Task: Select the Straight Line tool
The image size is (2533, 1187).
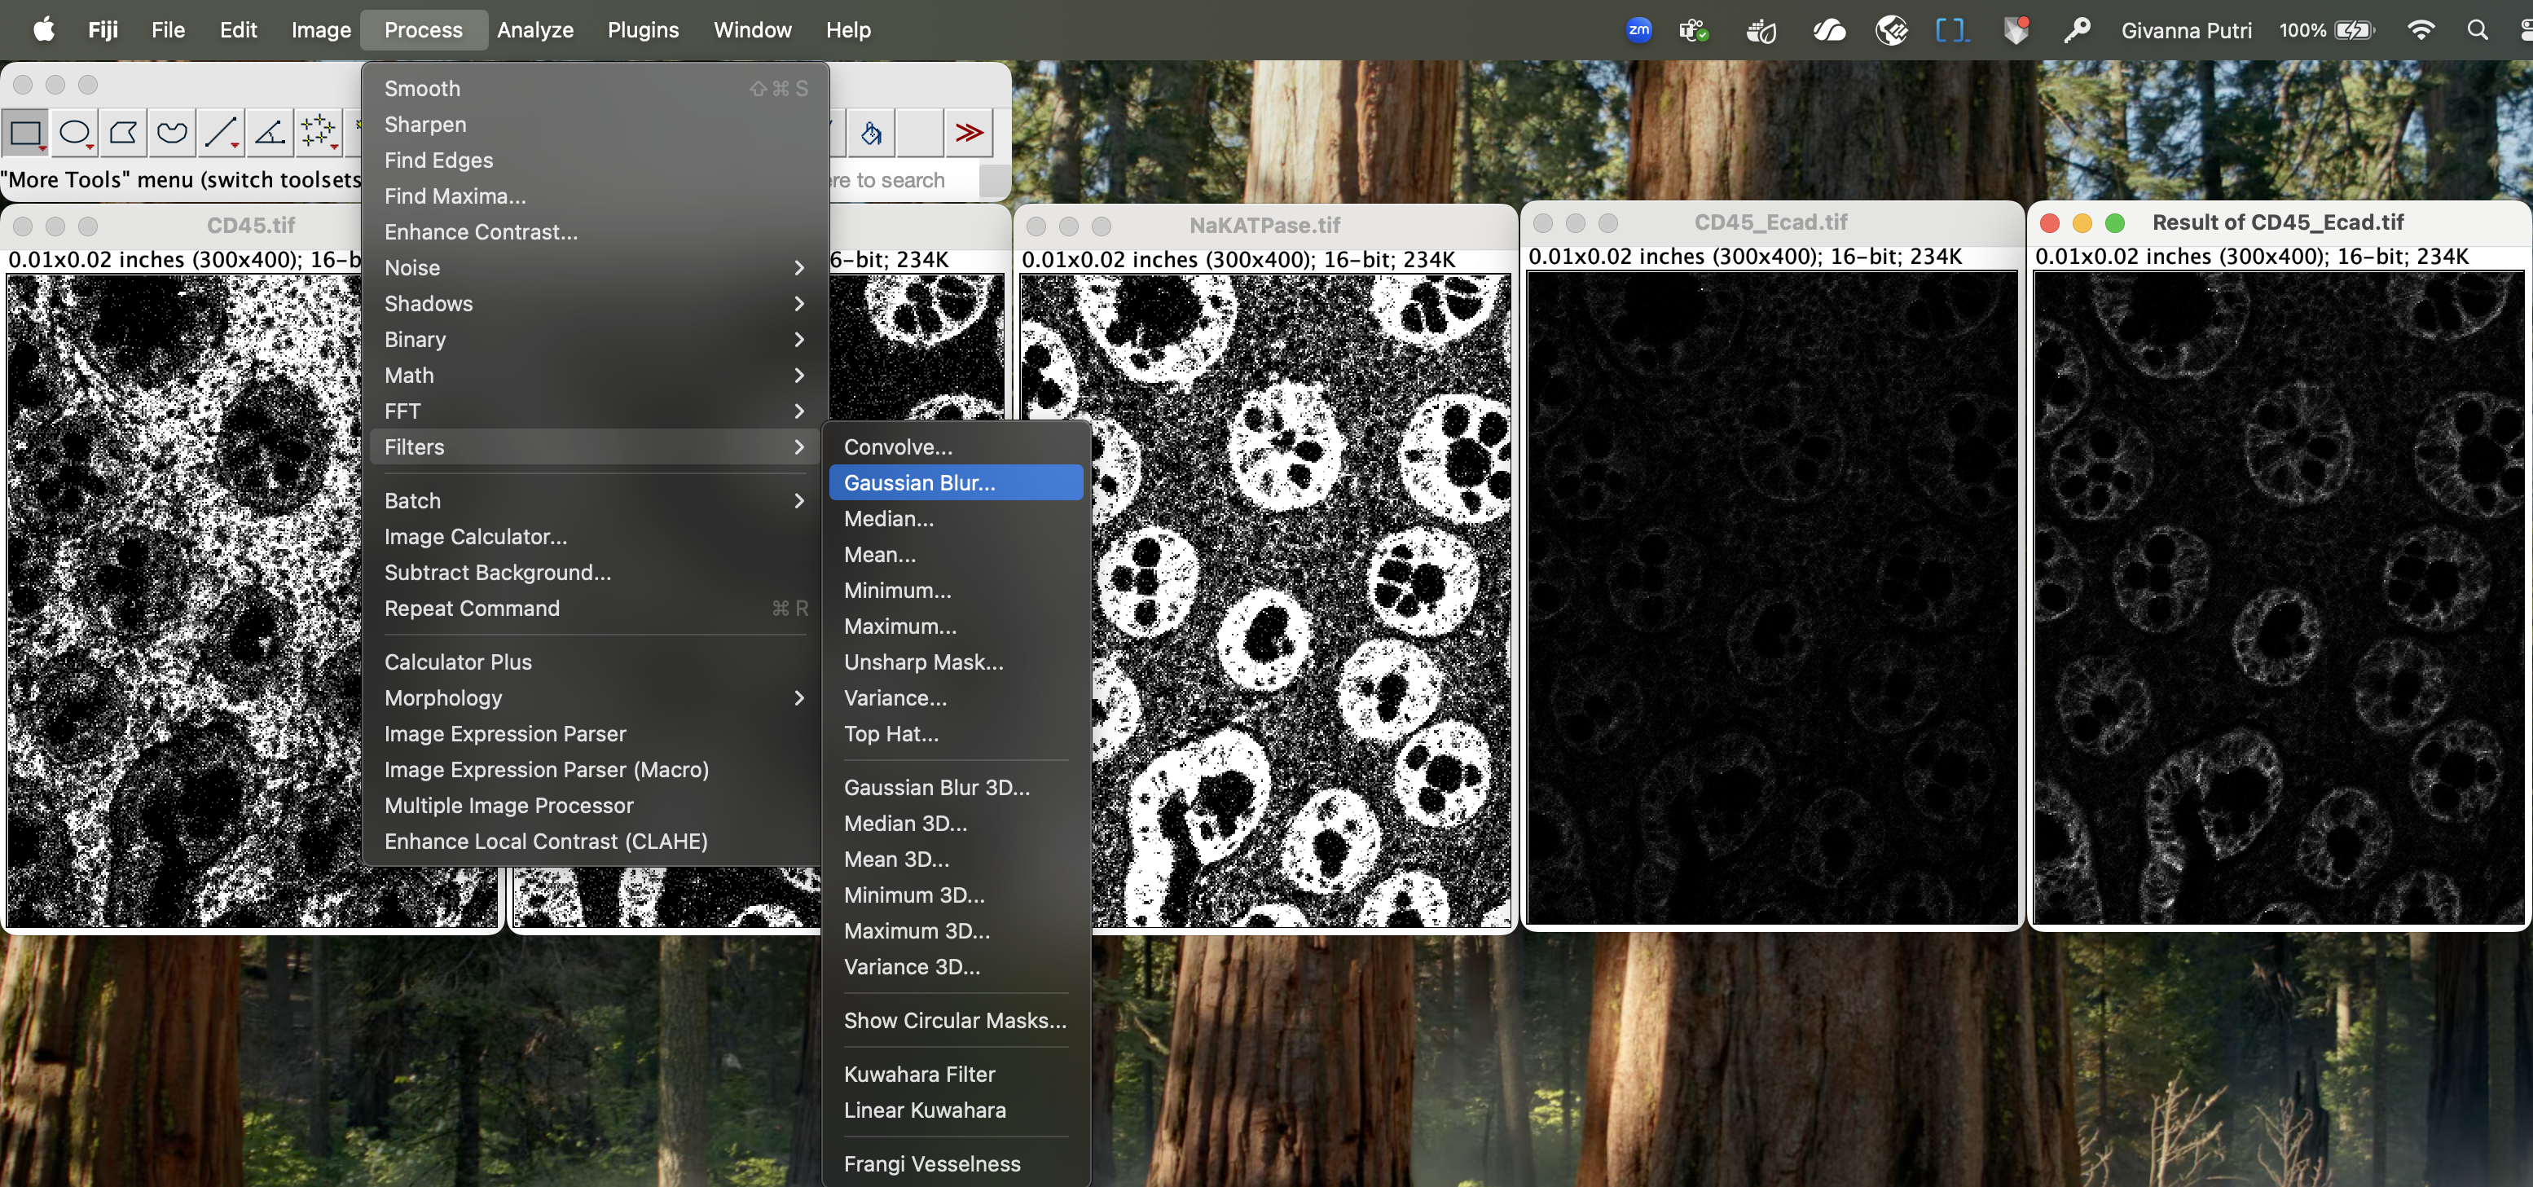Action: (x=220, y=133)
